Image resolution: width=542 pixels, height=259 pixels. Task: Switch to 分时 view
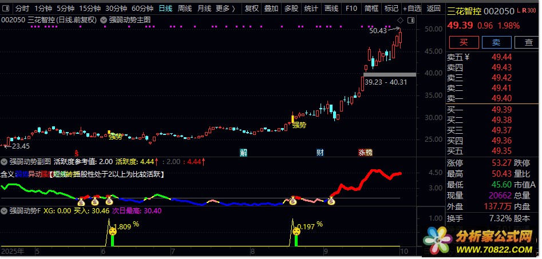coord(22,8)
